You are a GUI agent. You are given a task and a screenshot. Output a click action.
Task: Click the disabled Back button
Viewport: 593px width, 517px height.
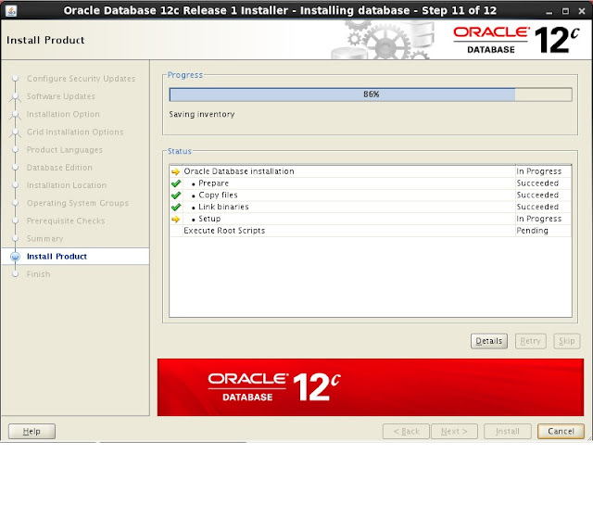pyautogui.click(x=406, y=431)
